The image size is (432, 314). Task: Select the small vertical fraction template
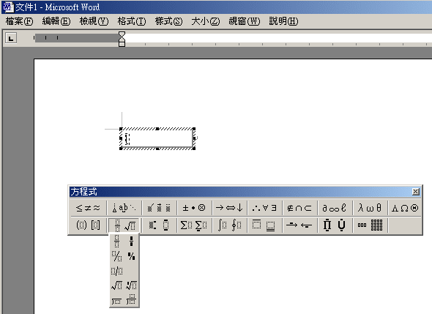tap(131, 242)
